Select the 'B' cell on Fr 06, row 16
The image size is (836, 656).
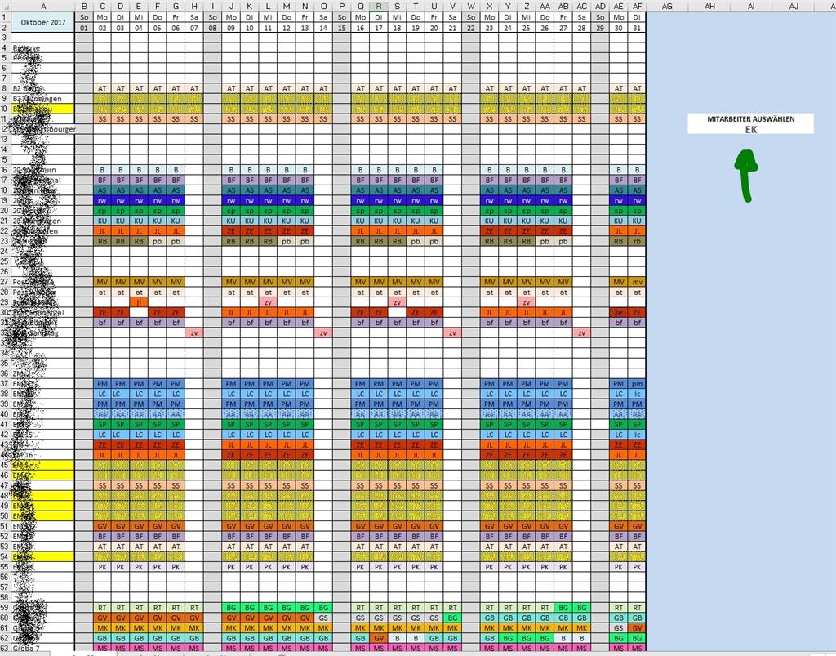(176, 170)
